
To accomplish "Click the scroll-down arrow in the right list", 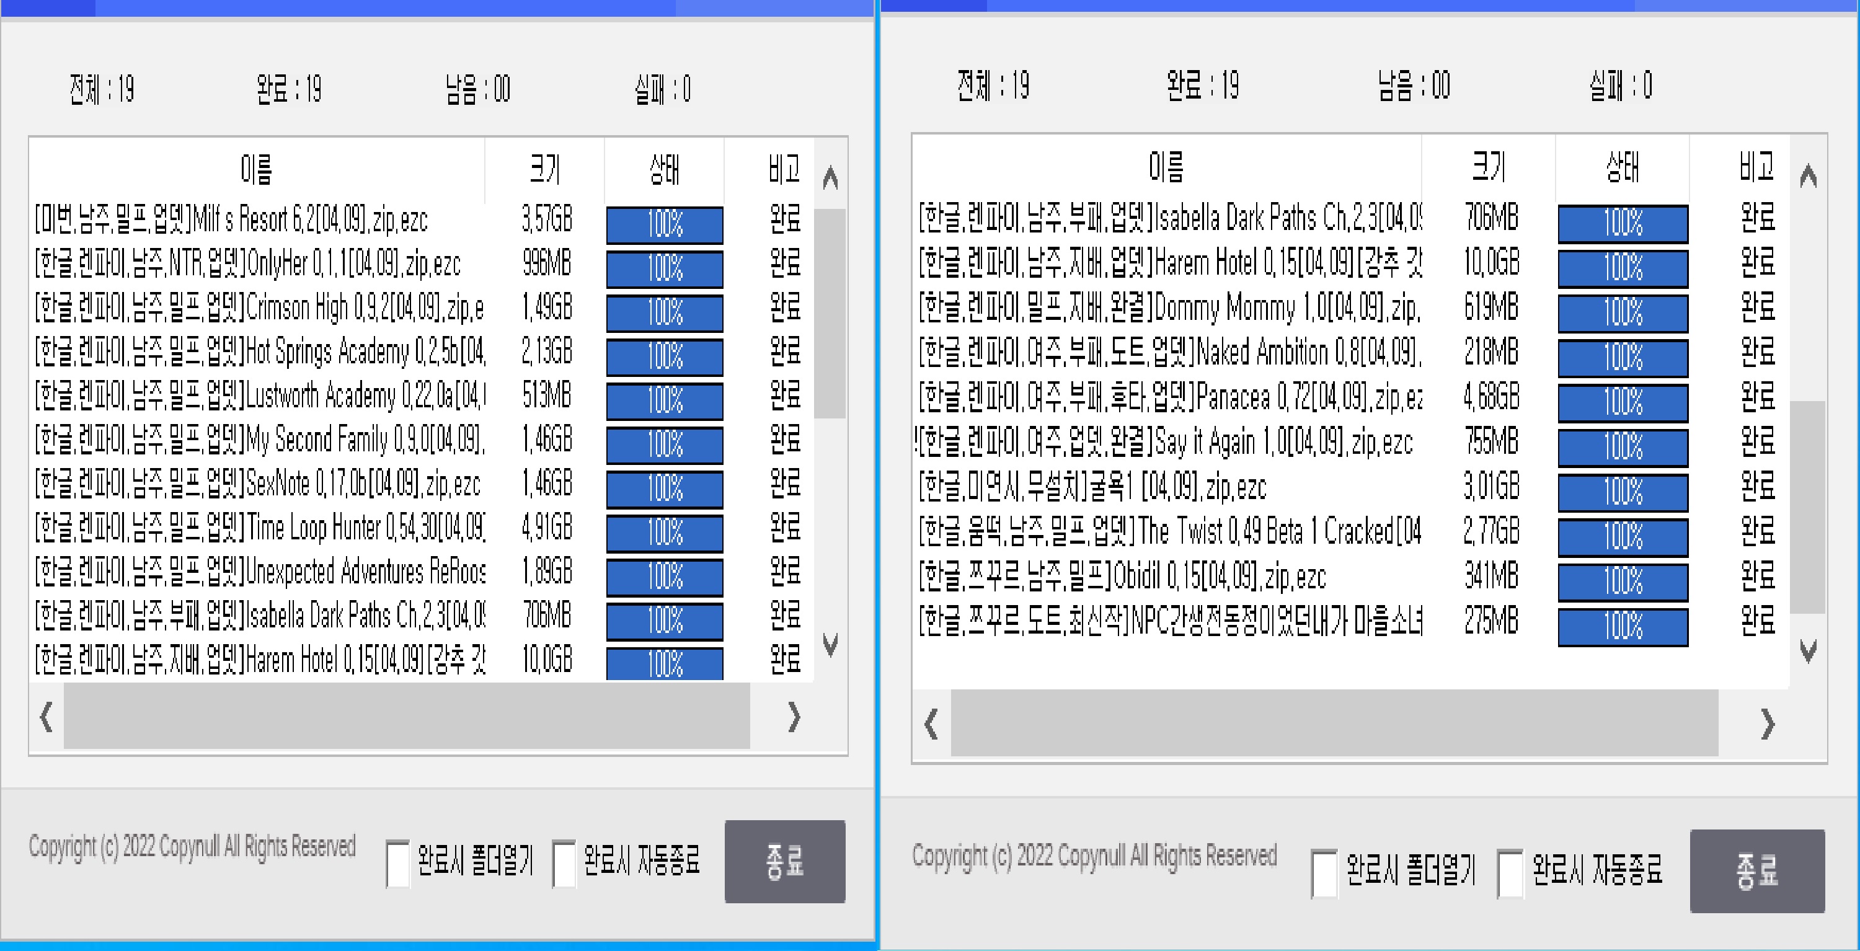I will (x=1808, y=650).
